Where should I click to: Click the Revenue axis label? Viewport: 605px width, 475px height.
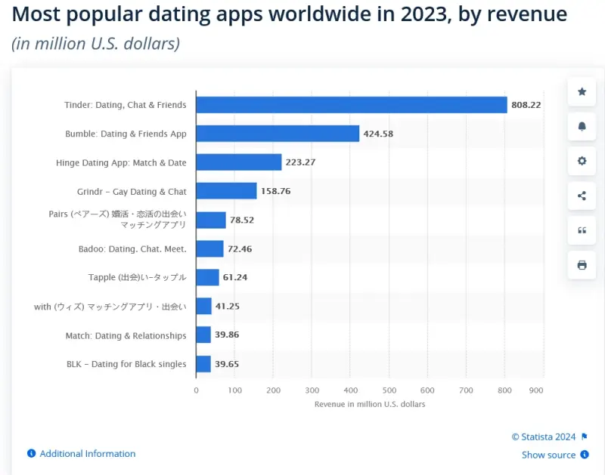pyautogui.click(x=370, y=404)
